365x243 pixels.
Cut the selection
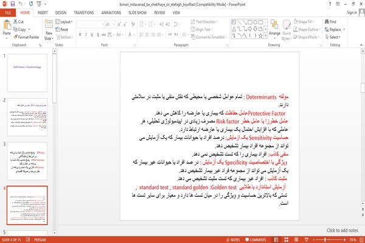pos(18,22)
